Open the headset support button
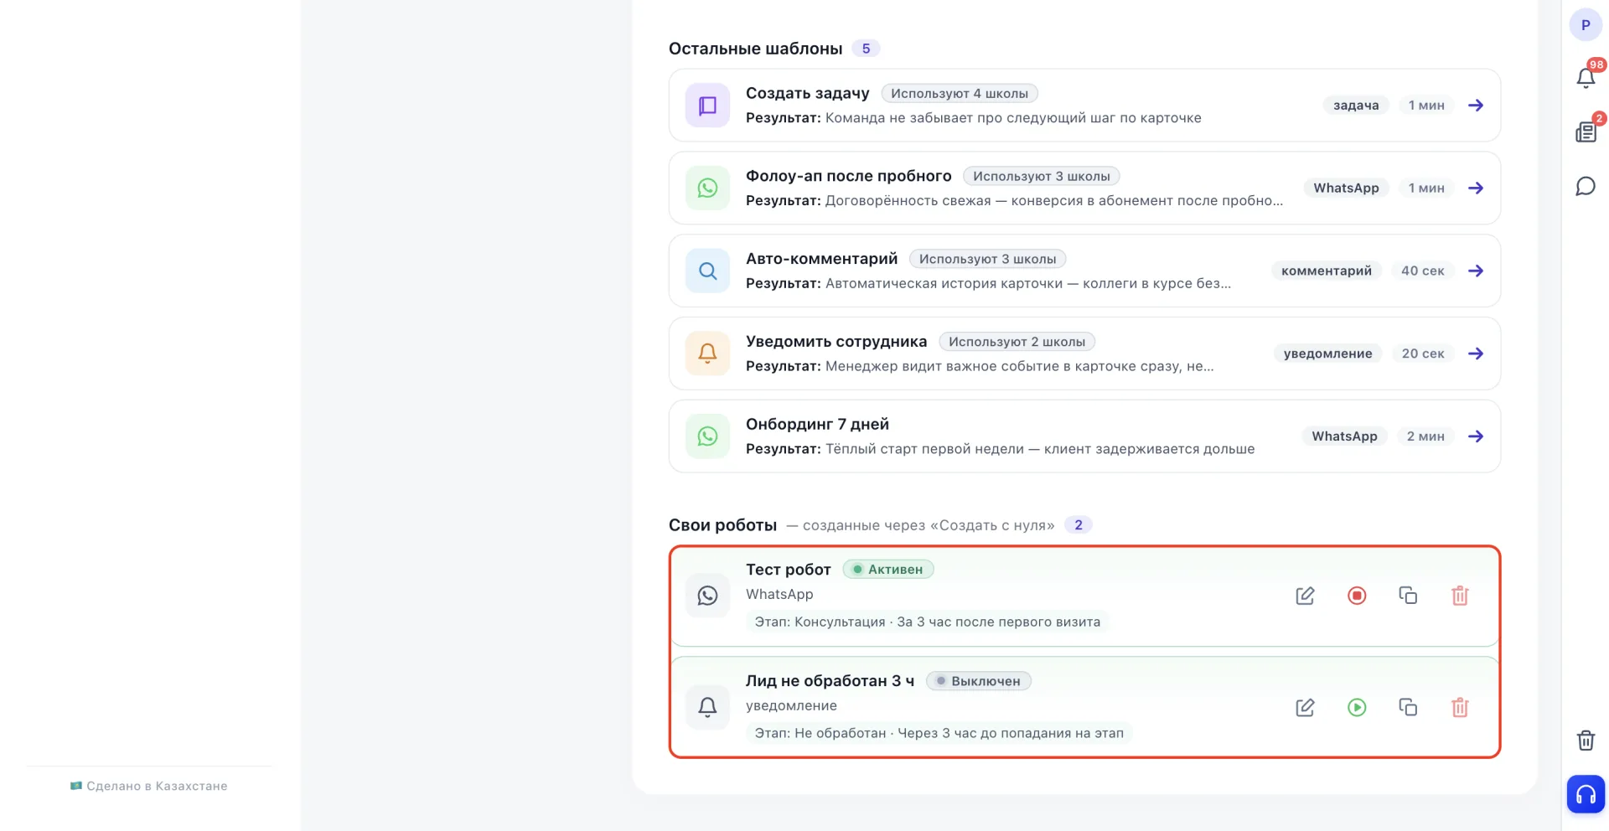 tap(1586, 794)
